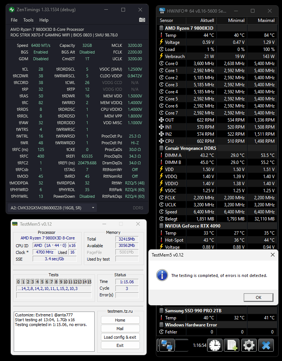
Task: Click the clock icon in the Core 0 row
Action: pyautogui.click(x=161, y=63)
